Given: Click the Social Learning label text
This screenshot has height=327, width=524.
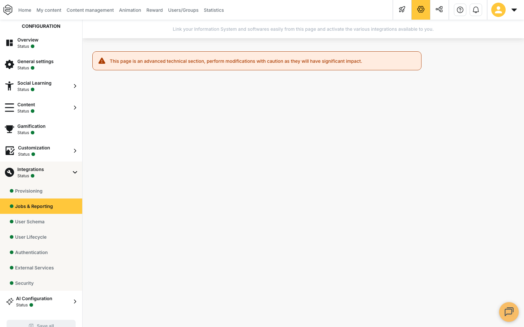Looking at the screenshot, I should click(x=34, y=83).
